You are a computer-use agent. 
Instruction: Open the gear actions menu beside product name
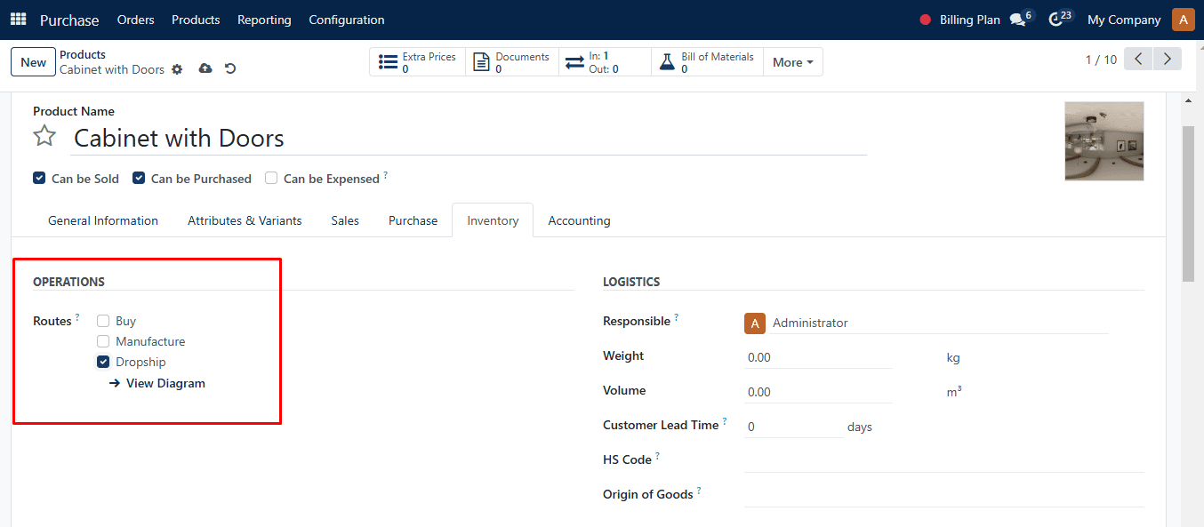click(x=177, y=69)
